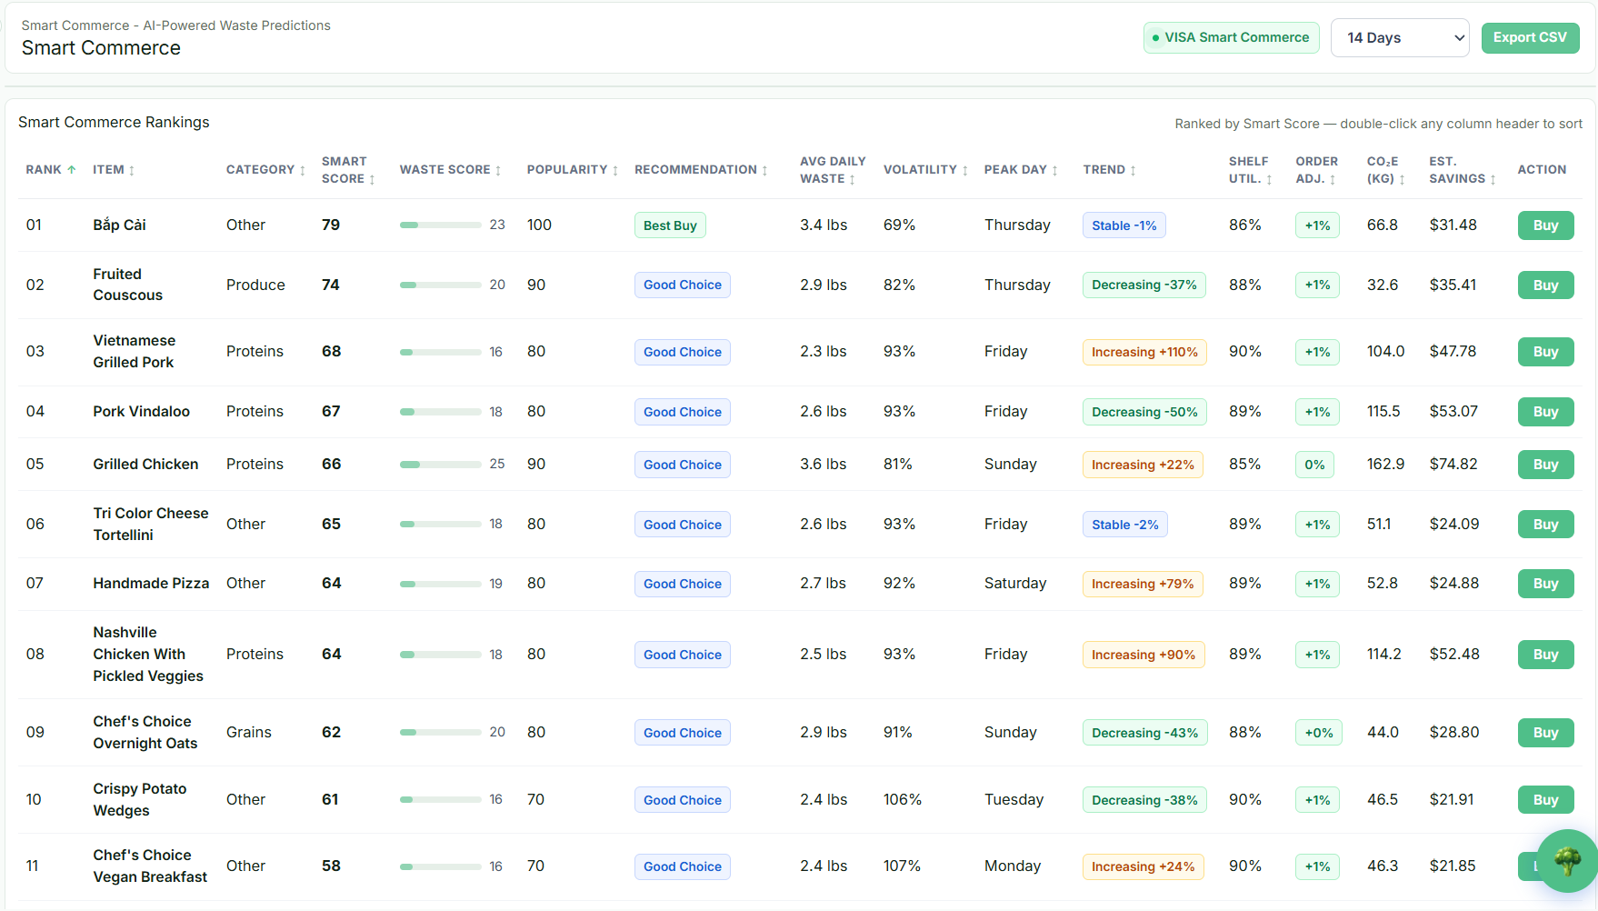Sort by the Item column arrows
Viewport: 1598px width, 911px height.
(132, 171)
